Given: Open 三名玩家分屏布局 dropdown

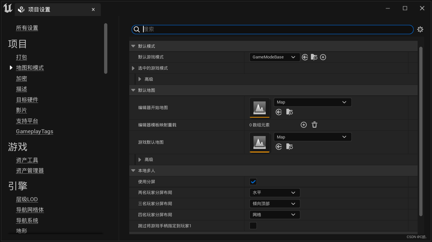Looking at the screenshot, I should [275, 204].
